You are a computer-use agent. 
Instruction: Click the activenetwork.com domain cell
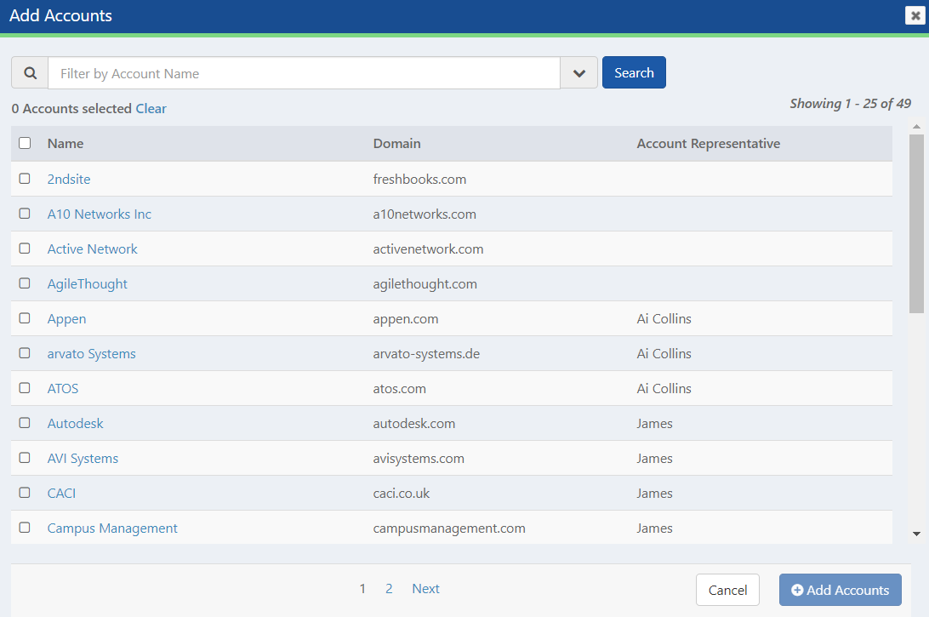pos(428,249)
